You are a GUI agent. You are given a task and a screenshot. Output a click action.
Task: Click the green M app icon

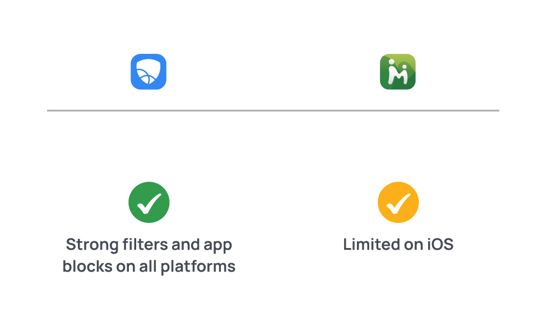[398, 72]
